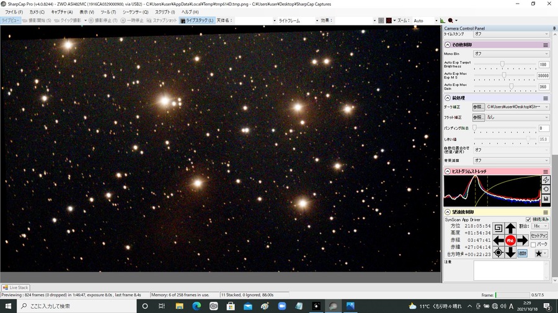Click the auto-stretch lightning bolt icon
The width and height of the screenshot is (558, 313).
coord(546,180)
